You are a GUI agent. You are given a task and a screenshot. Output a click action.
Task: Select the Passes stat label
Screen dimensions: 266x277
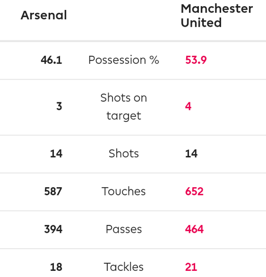tap(124, 229)
